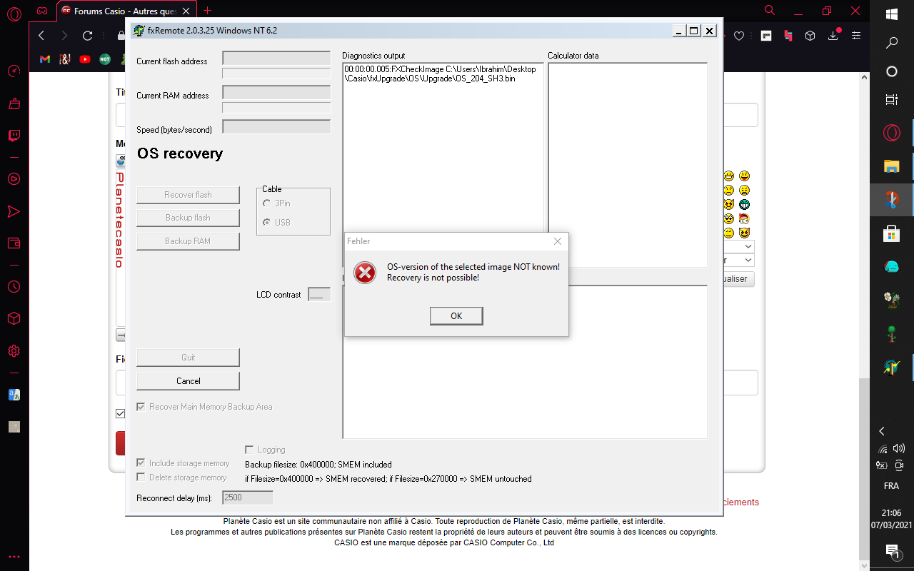
Task: Click OK in the Fehler error dialog
Action: tap(456, 316)
